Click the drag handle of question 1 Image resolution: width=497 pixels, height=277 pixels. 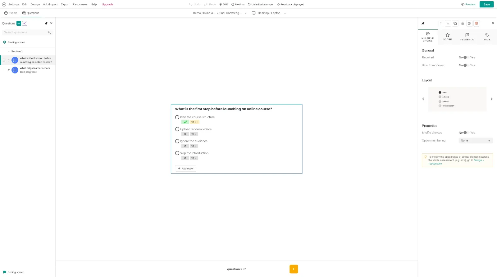point(4,60)
